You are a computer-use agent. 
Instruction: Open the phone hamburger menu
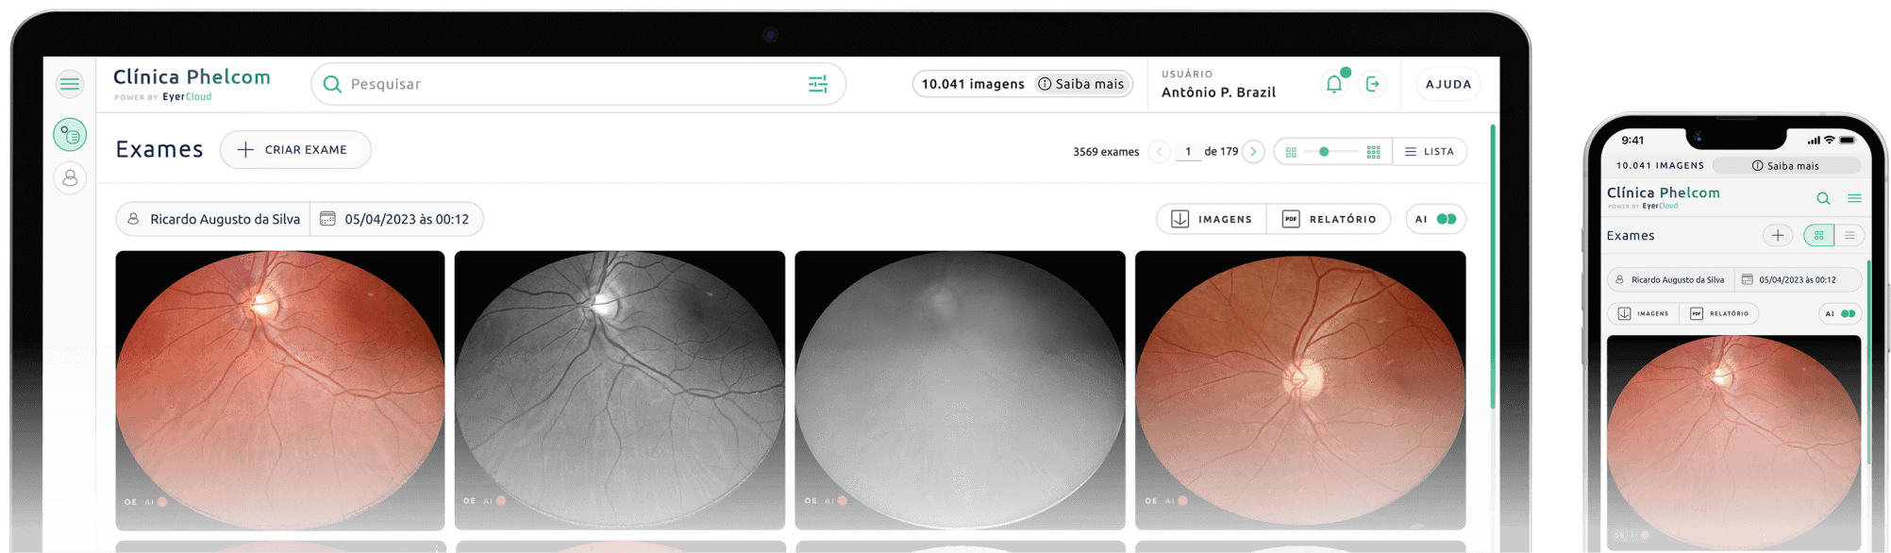pyautogui.click(x=1854, y=198)
